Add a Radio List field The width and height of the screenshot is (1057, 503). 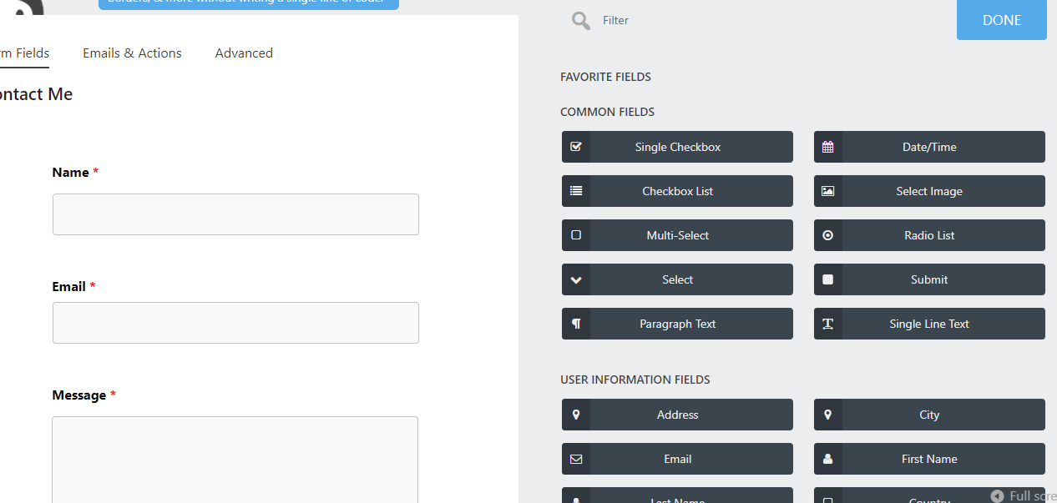pyautogui.click(x=929, y=235)
